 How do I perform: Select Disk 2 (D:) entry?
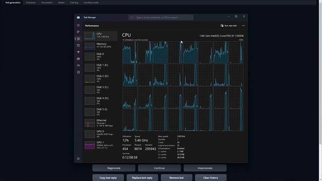click(x=101, y=78)
